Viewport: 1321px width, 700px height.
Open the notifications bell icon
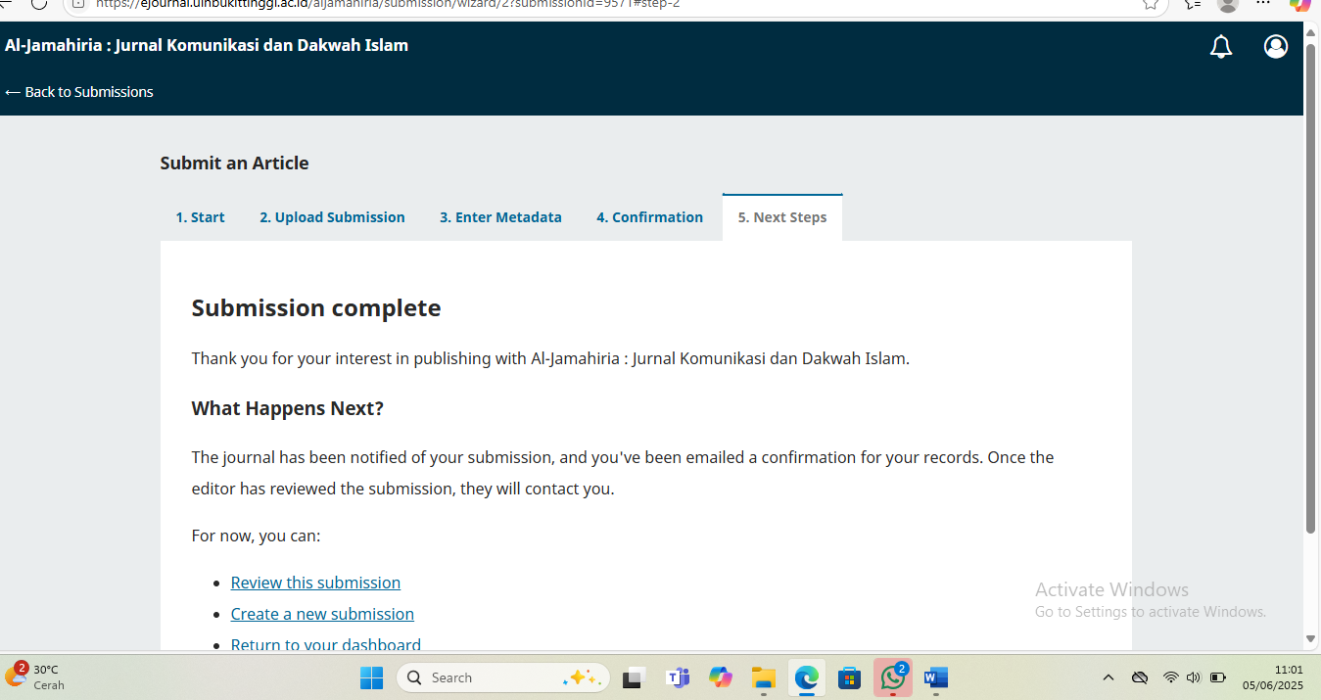(1221, 47)
